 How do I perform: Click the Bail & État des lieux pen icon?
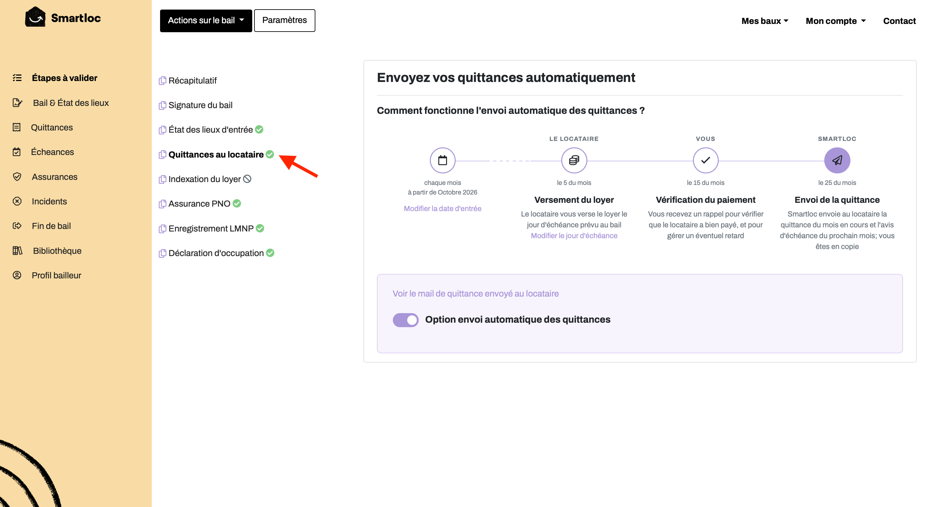pyautogui.click(x=17, y=102)
